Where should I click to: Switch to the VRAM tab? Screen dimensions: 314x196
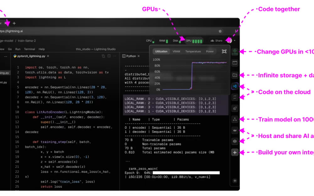(176, 52)
